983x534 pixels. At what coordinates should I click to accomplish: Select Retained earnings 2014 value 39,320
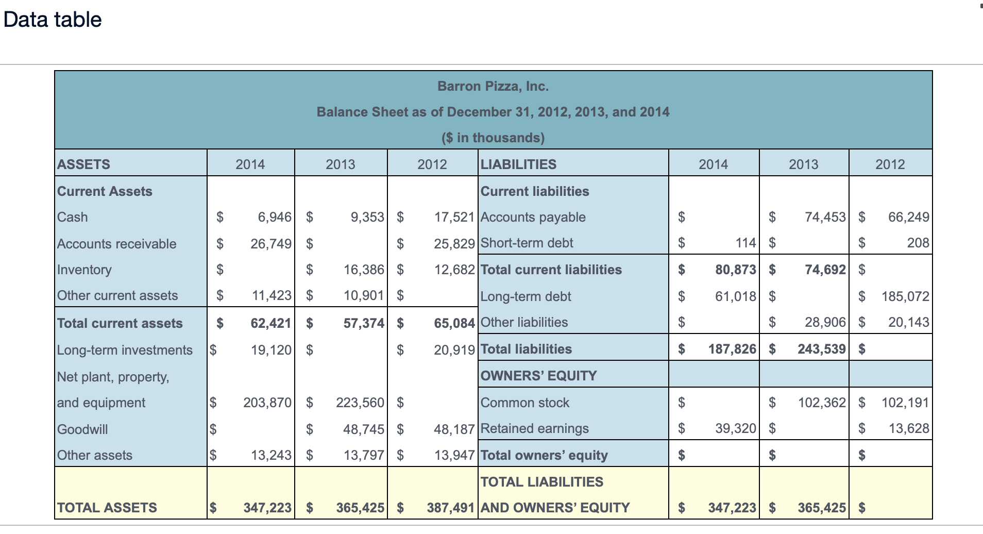click(x=736, y=428)
